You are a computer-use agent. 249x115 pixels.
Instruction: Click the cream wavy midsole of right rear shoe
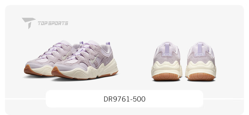(201, 68)
